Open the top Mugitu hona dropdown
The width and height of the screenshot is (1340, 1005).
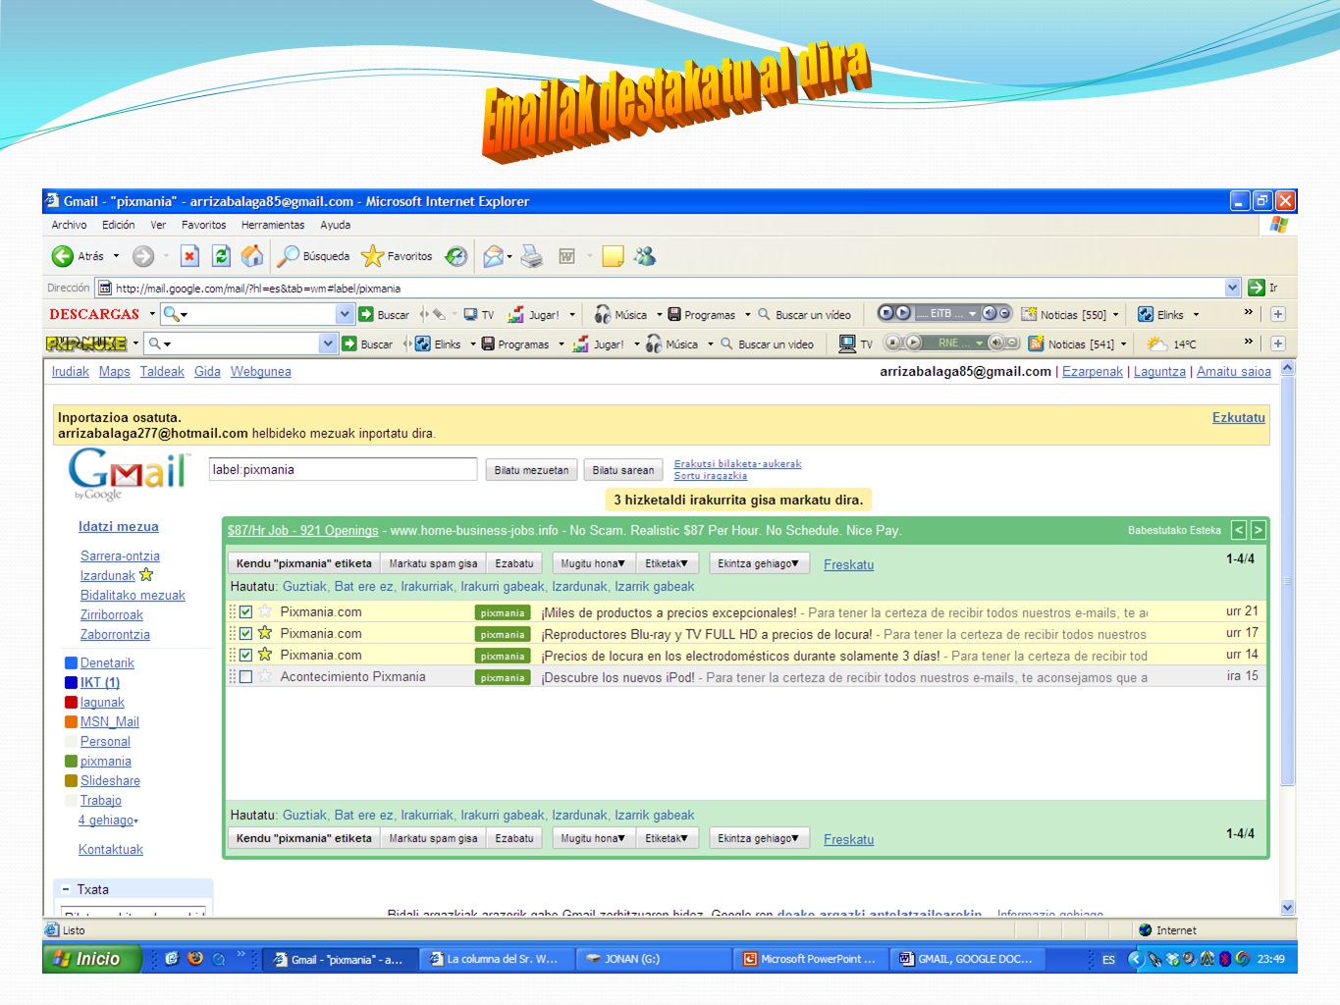[593, 563]
